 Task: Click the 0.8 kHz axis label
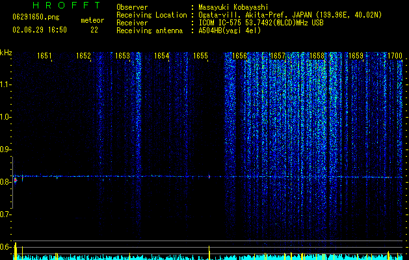point(5,182)
